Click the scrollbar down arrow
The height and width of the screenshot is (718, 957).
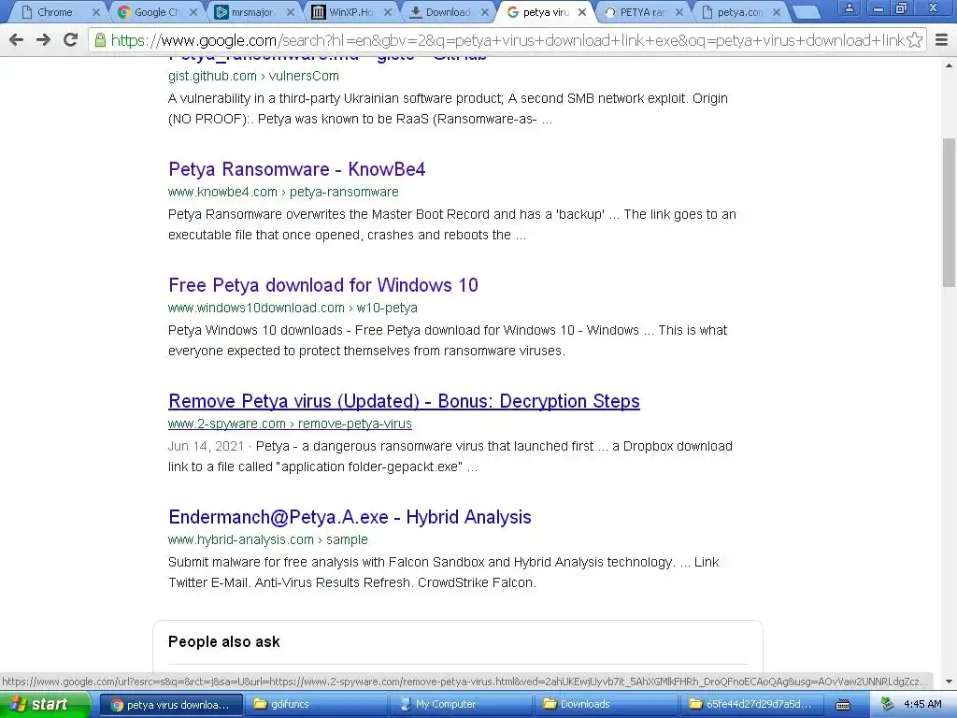[949, 682]
